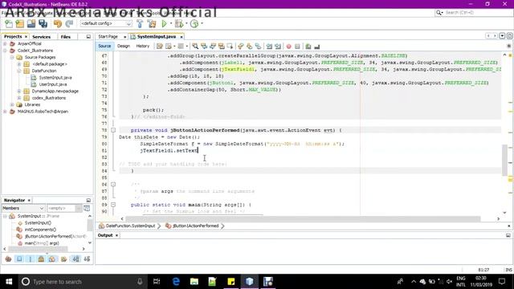Click the New Project toolbar icon
Screen dimensions: 514x289
(19, 23)
